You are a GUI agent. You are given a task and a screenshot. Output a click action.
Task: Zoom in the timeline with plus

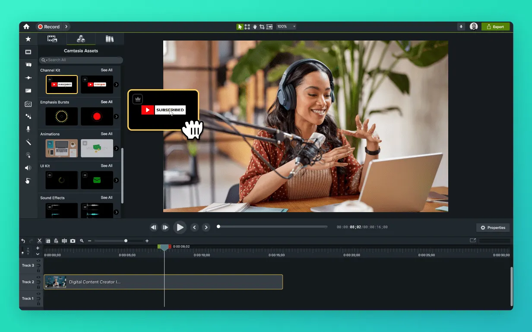point(147,241)
